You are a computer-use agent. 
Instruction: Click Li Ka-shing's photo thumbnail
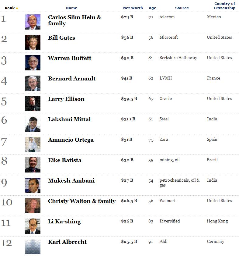coord(33,226)
